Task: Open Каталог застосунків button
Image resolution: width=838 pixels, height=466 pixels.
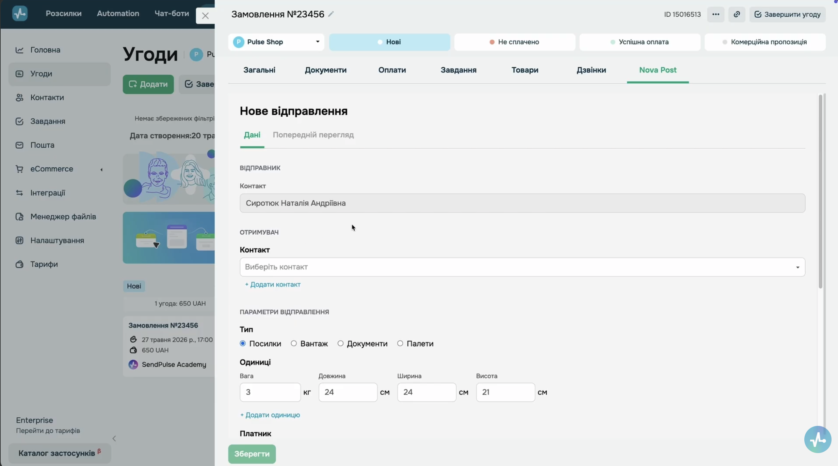Action: pos(60,453)
